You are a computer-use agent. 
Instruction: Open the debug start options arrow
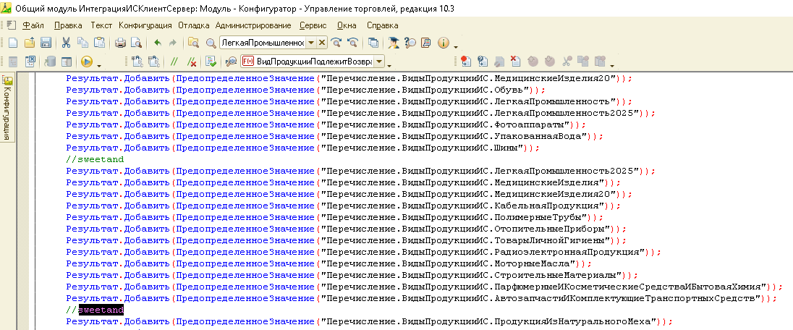[98, 65]
